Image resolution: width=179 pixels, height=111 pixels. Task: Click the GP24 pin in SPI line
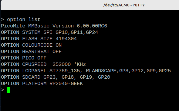92,32
